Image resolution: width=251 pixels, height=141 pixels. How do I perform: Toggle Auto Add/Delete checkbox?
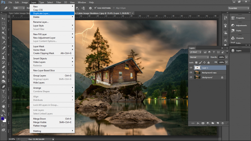95,8
